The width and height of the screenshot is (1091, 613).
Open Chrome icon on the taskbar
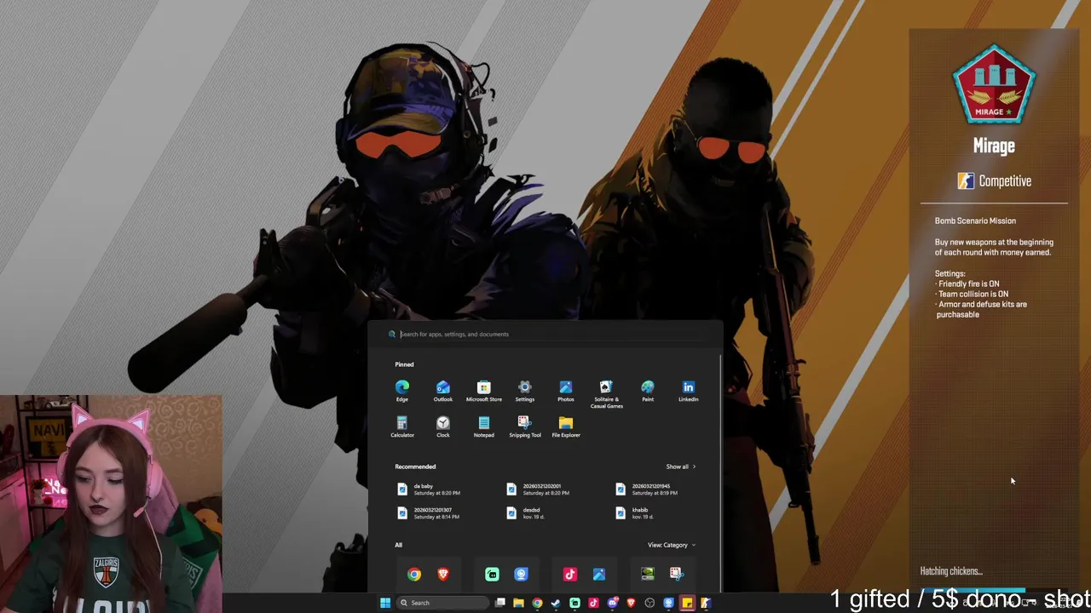[x=537, y=603]
